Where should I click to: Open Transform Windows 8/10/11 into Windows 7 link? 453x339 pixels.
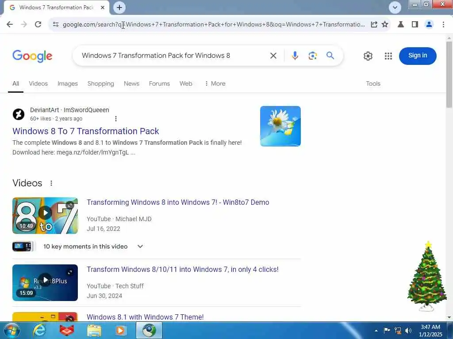tap(182, 270)
